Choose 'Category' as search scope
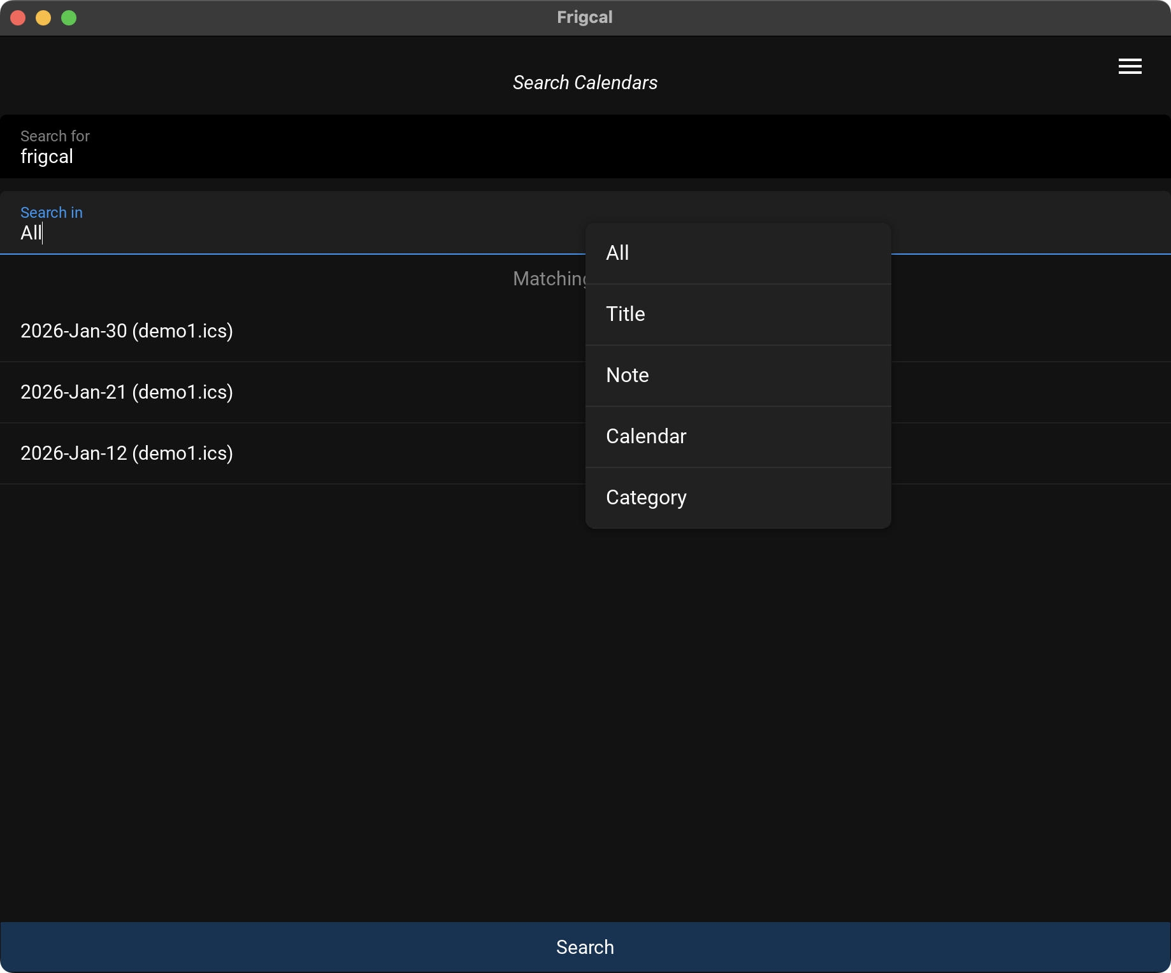 click(738, 497)
